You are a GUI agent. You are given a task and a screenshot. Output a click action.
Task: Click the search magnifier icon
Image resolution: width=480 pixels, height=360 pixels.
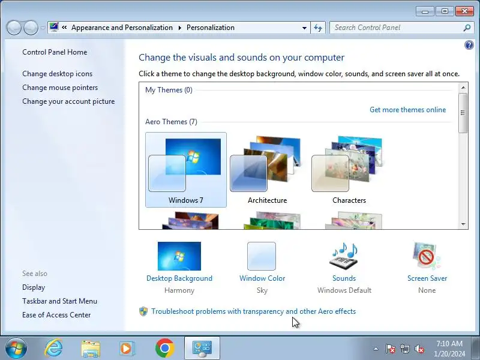pyautogui.click(x=467, y=28)
